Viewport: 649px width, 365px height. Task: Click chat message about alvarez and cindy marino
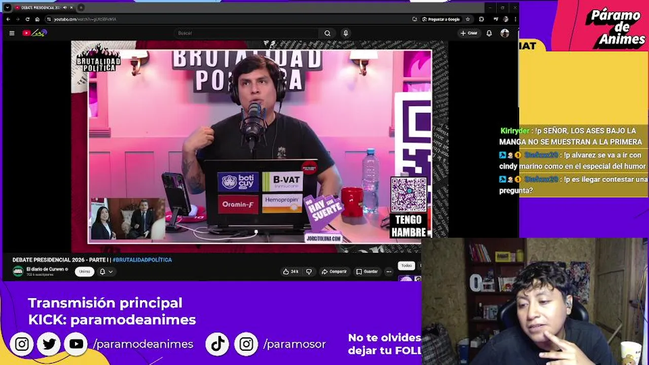coord(573,161)
